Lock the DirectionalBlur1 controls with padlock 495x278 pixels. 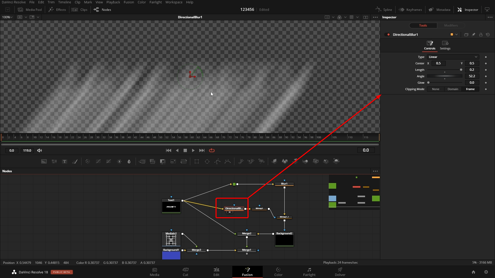coord(481,34)
